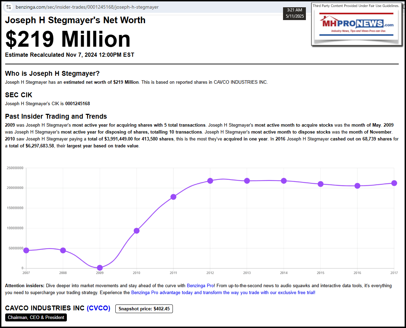This screenshot has height=328, width=406.
Task: Click Past Insider Trading and Trends heading
Action: pyautogui.click(x=56, y=116)
